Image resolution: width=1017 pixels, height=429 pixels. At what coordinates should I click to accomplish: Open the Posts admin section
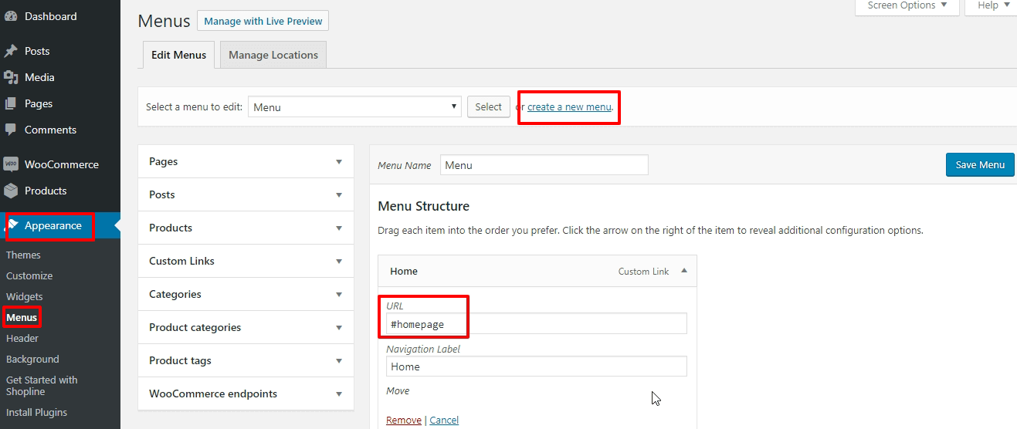click(x=37, y=51)
